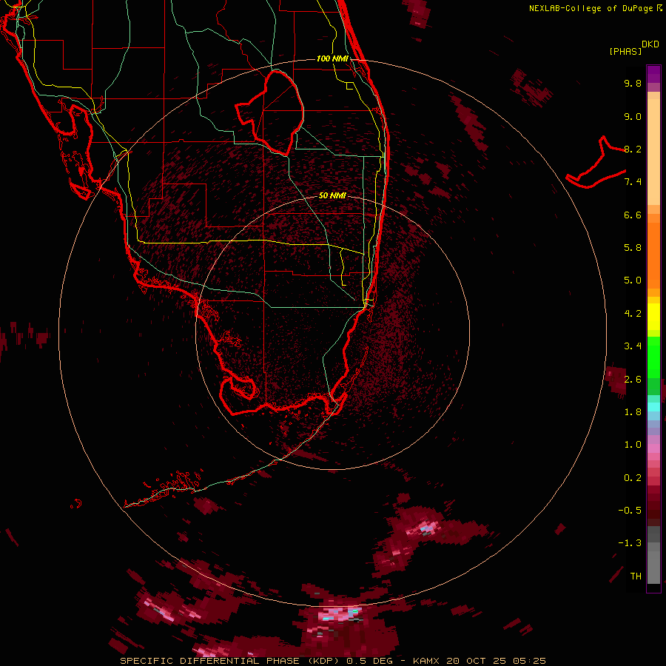
Task: Click the [PHAS] unit label
Action: [625, 52]
